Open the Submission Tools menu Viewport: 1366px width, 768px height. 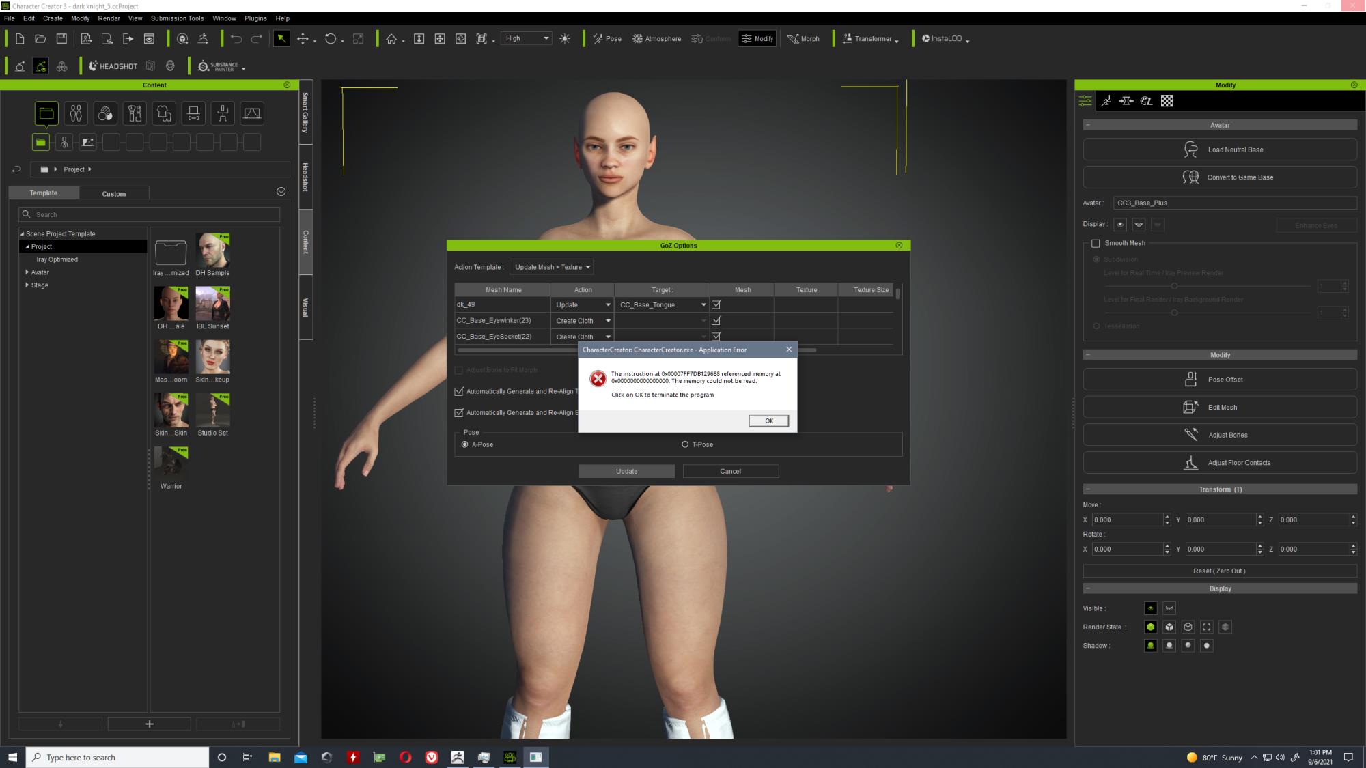[177, 18]
